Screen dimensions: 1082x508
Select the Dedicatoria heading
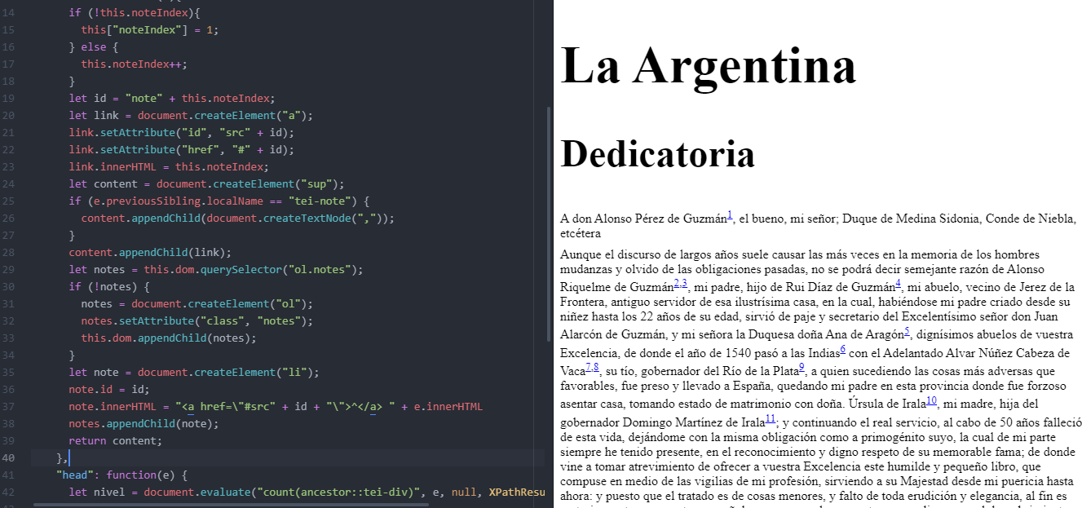(657, 155)
